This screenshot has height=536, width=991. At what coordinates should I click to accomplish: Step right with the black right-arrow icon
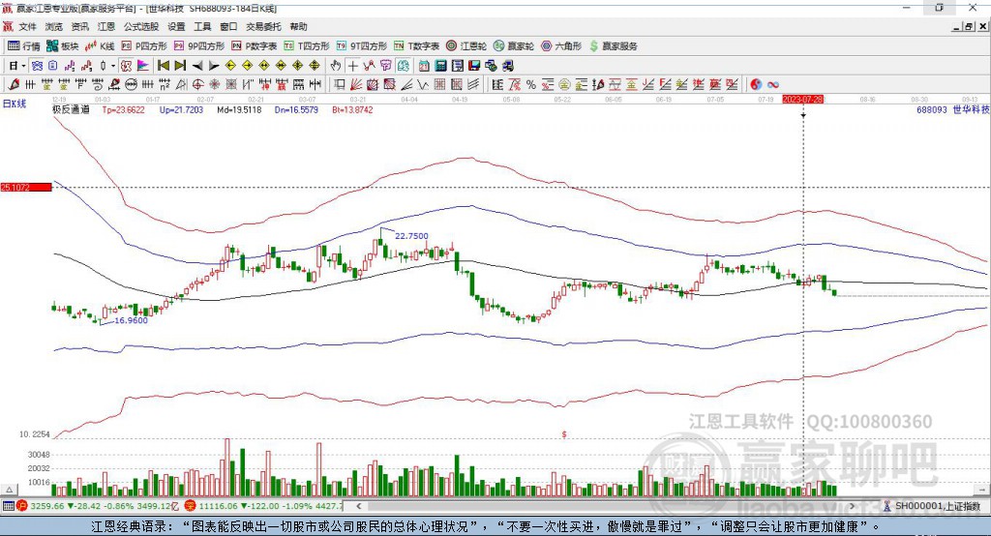tap(214, 66)
